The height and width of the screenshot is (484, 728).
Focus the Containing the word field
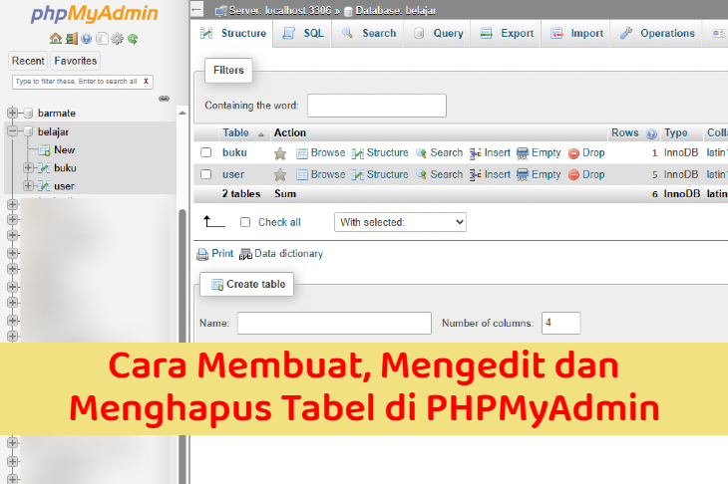pyautogui.click(x=377, y=106)
